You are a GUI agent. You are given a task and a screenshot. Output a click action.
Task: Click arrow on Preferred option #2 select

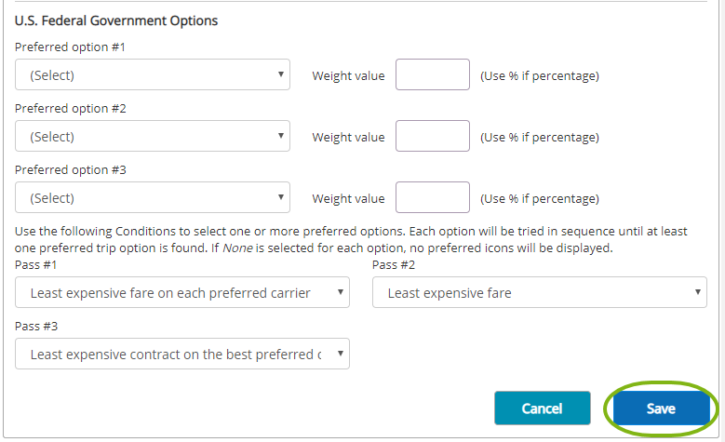[281, 136]
